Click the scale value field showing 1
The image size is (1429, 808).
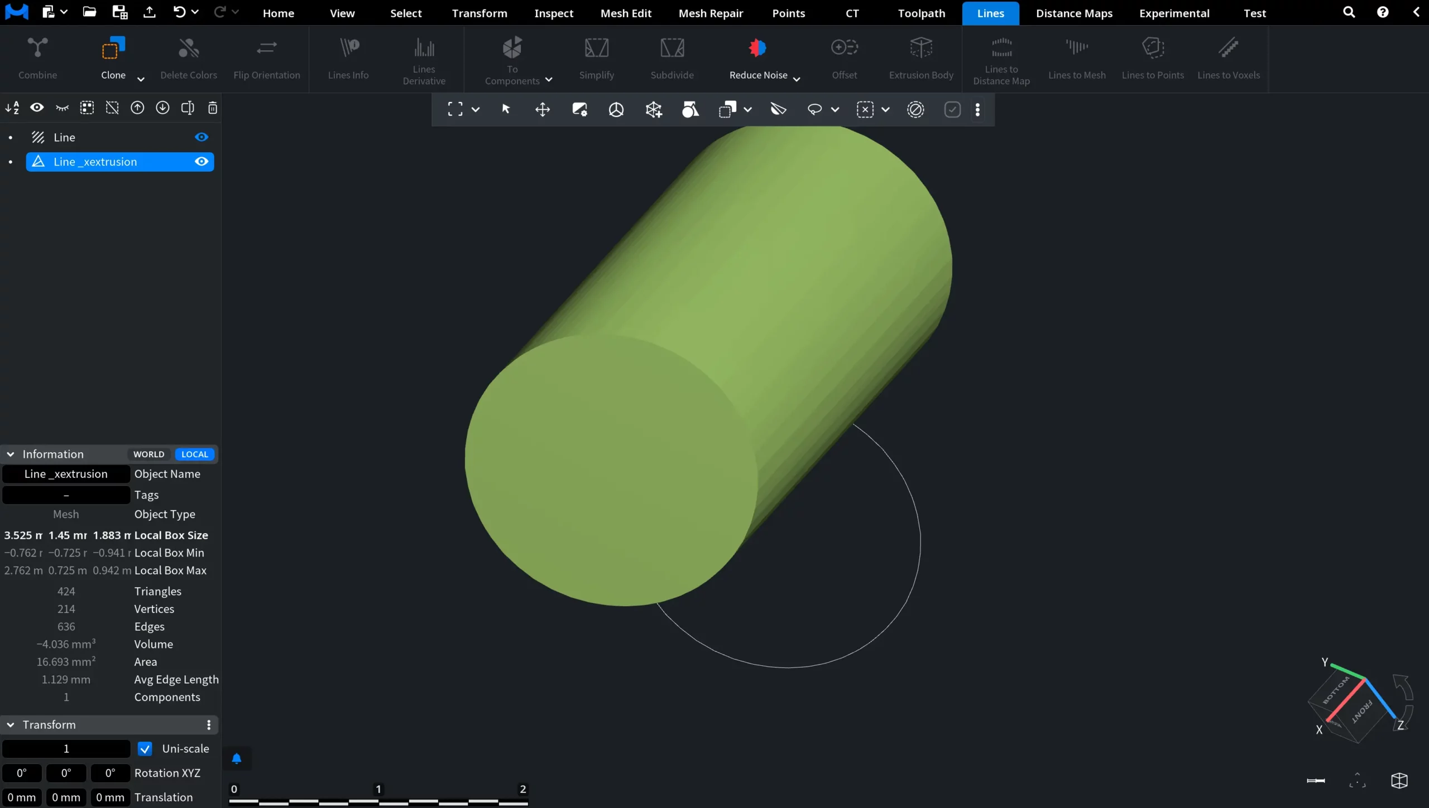tap(66, 749)
